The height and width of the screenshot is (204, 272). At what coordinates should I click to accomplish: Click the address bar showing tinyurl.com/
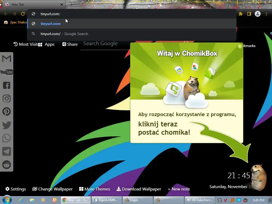132,14
